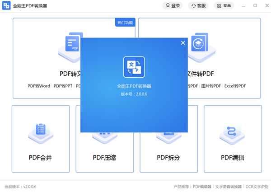Choose the Excel转PDF conversion

(x=235, y=86)
